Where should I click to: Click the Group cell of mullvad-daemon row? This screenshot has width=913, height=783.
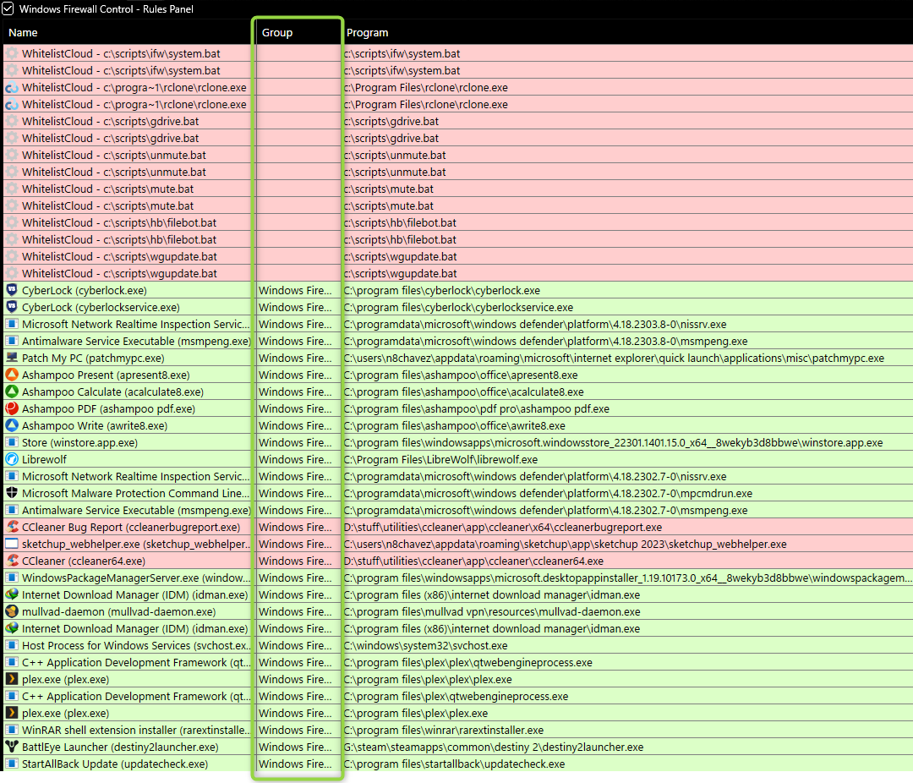[x=298, y=611]
